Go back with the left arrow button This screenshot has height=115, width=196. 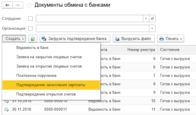coord(7,5)
